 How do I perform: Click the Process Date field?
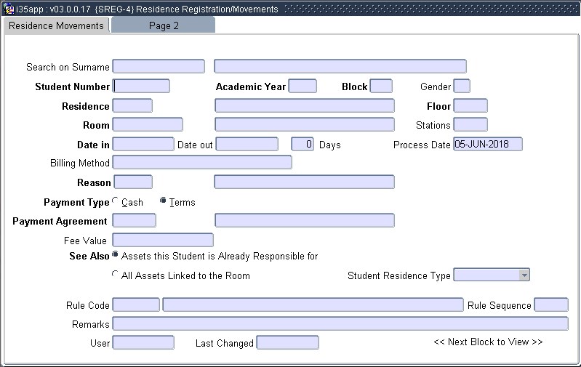[x=487, y=144]
